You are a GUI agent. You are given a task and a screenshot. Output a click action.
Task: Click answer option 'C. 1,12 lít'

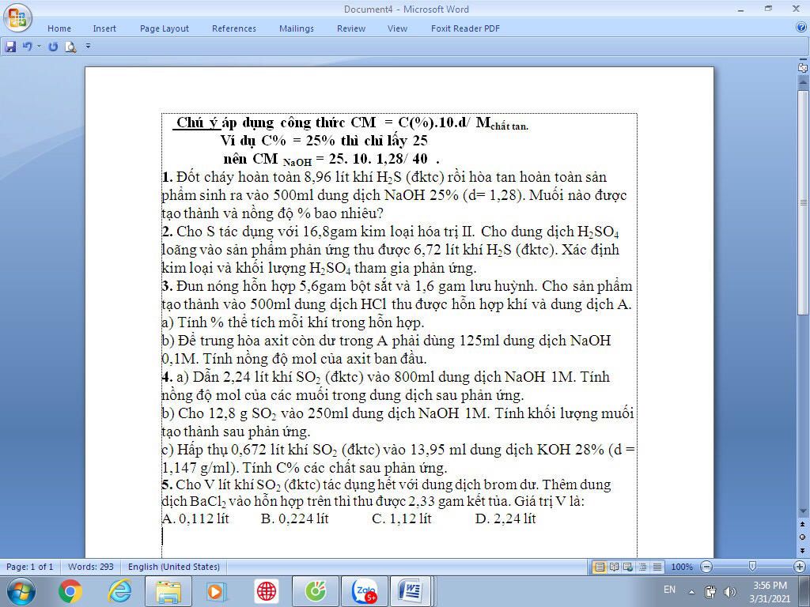click(401, 518)
